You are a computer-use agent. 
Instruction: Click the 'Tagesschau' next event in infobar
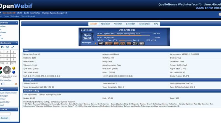[x=109, y=38]
